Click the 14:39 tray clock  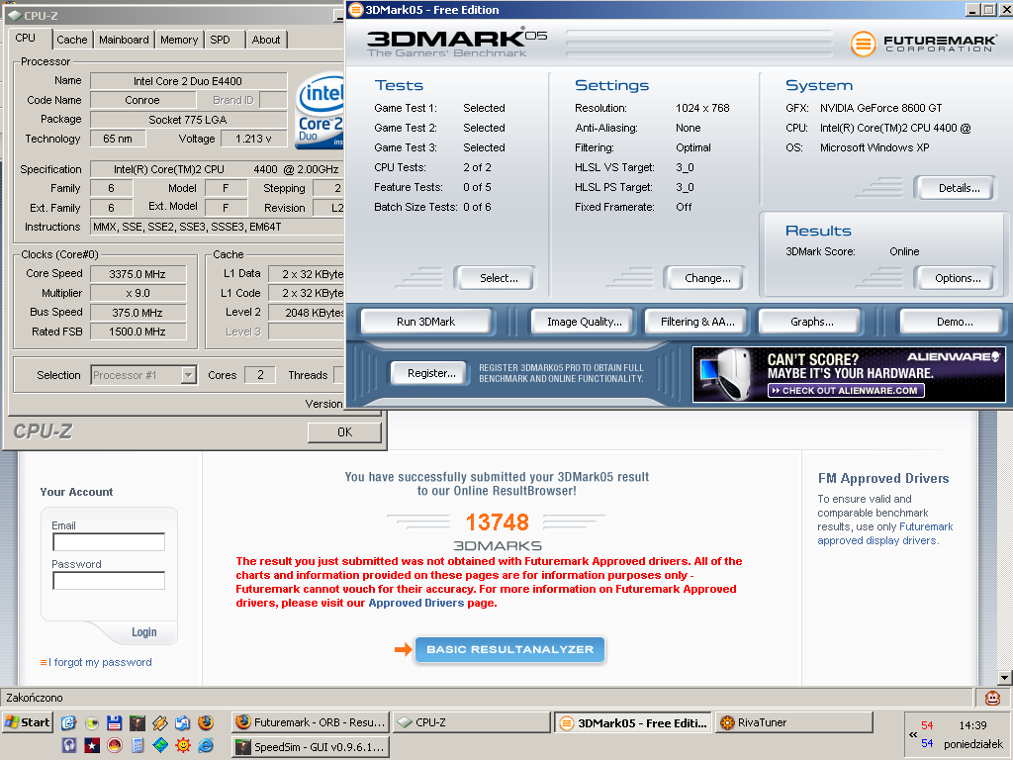973,725
